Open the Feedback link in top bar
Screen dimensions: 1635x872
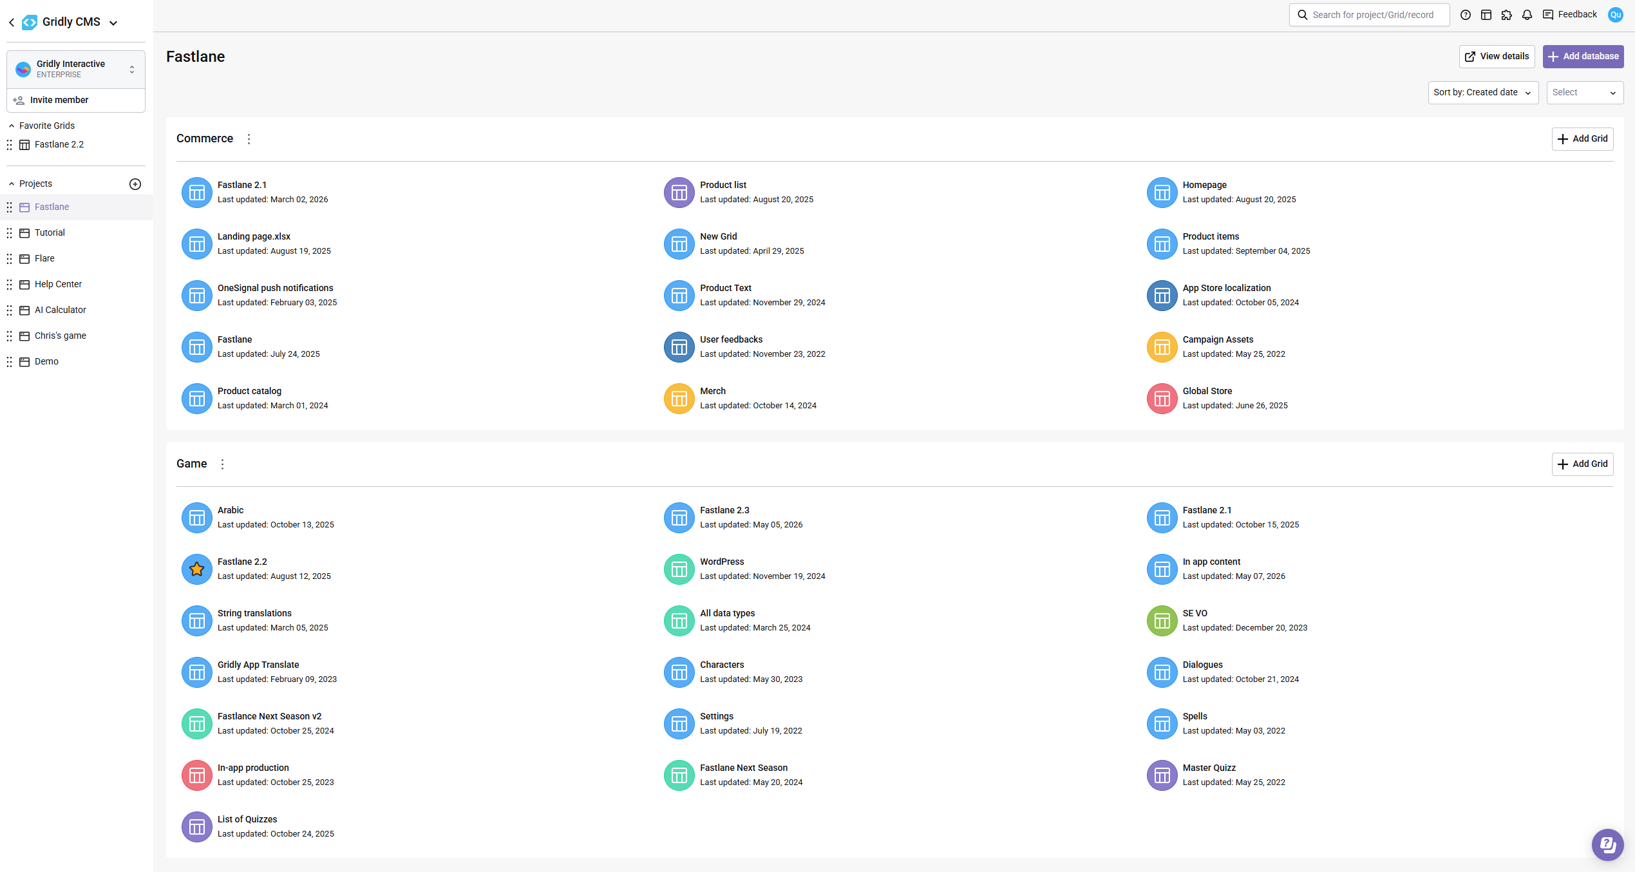(1570, 15)
